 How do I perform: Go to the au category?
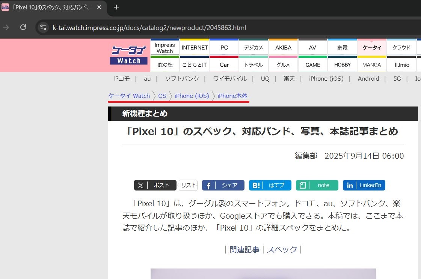point(147,78)
